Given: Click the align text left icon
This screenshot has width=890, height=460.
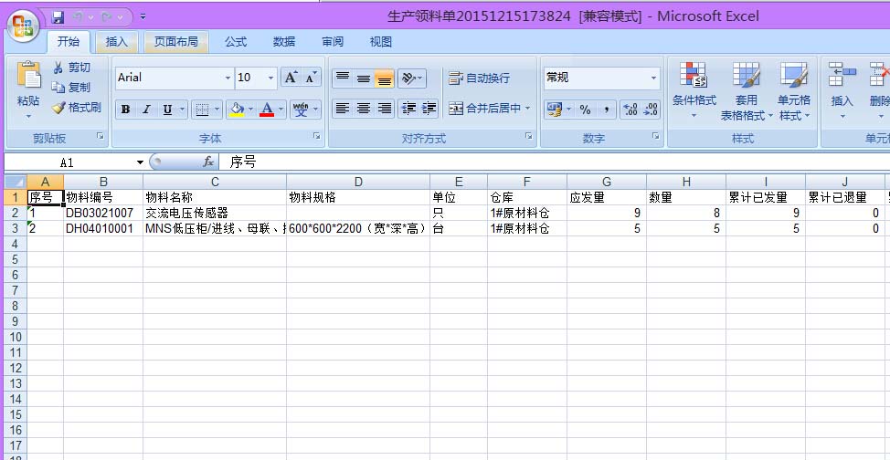Looking at the screenshot, I should click(342, 109).
